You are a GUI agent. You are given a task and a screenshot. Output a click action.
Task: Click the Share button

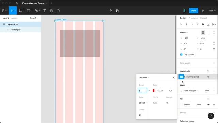click(193, 11)
